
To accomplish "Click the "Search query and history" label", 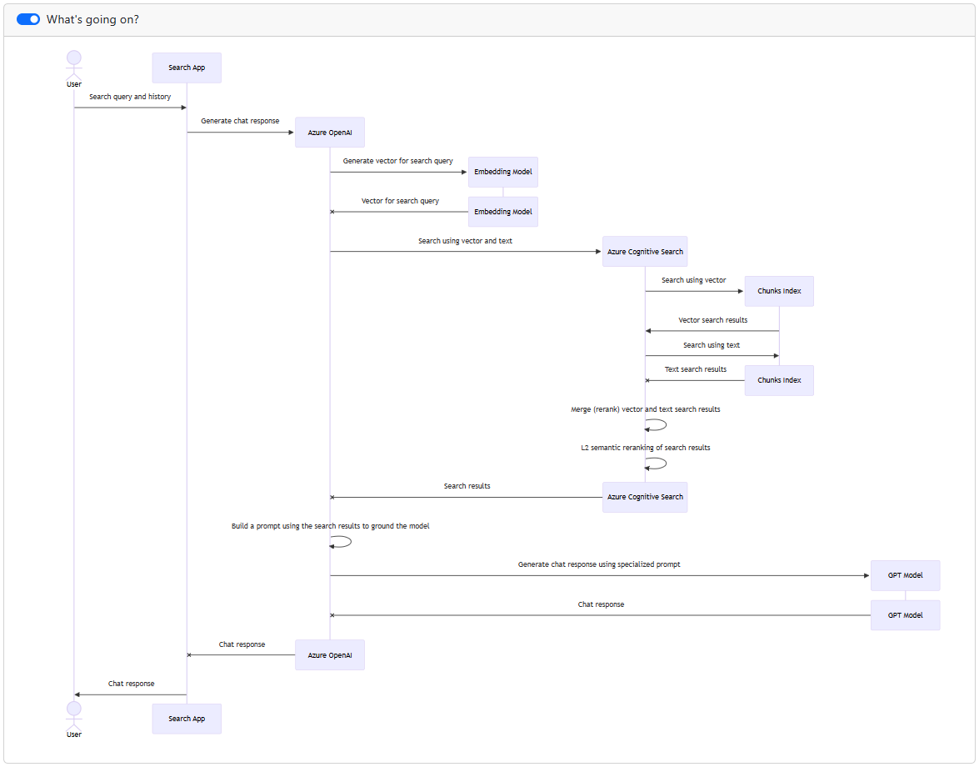I will pyautogui.click(x=130, y=97).
